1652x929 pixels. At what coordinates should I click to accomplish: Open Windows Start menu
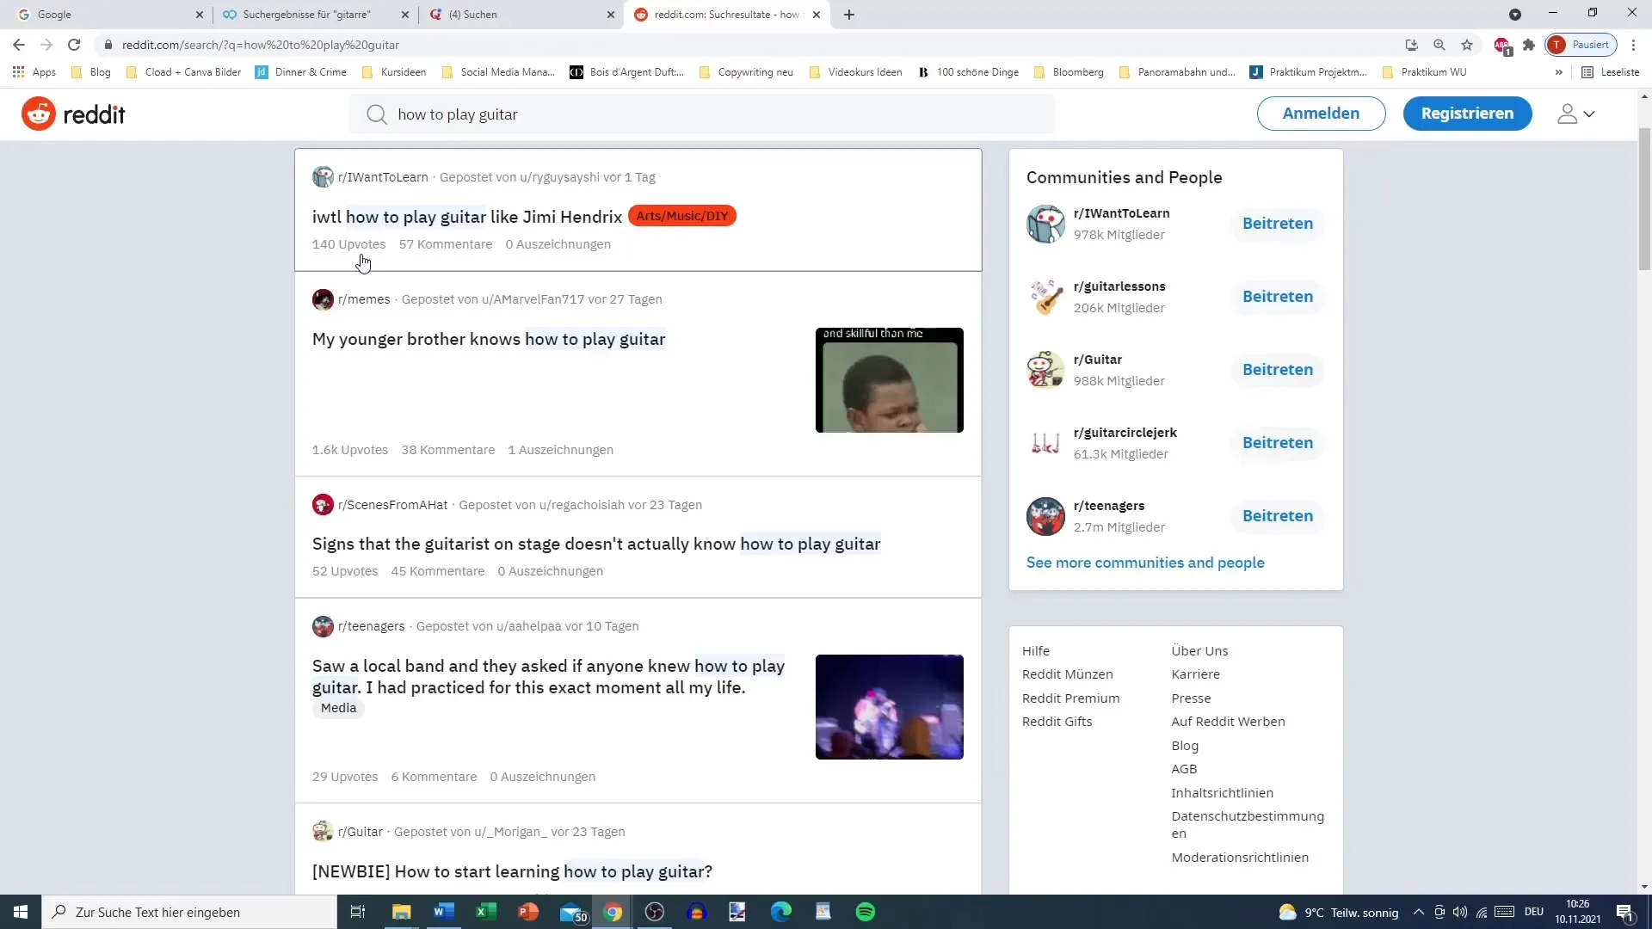[21, 912]
